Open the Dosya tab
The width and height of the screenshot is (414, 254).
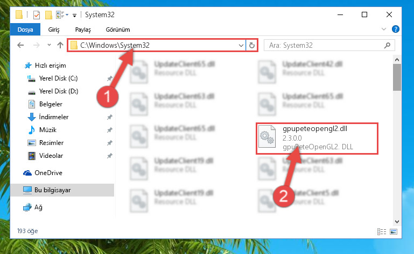pyautogui.click(x=25, y=30)
